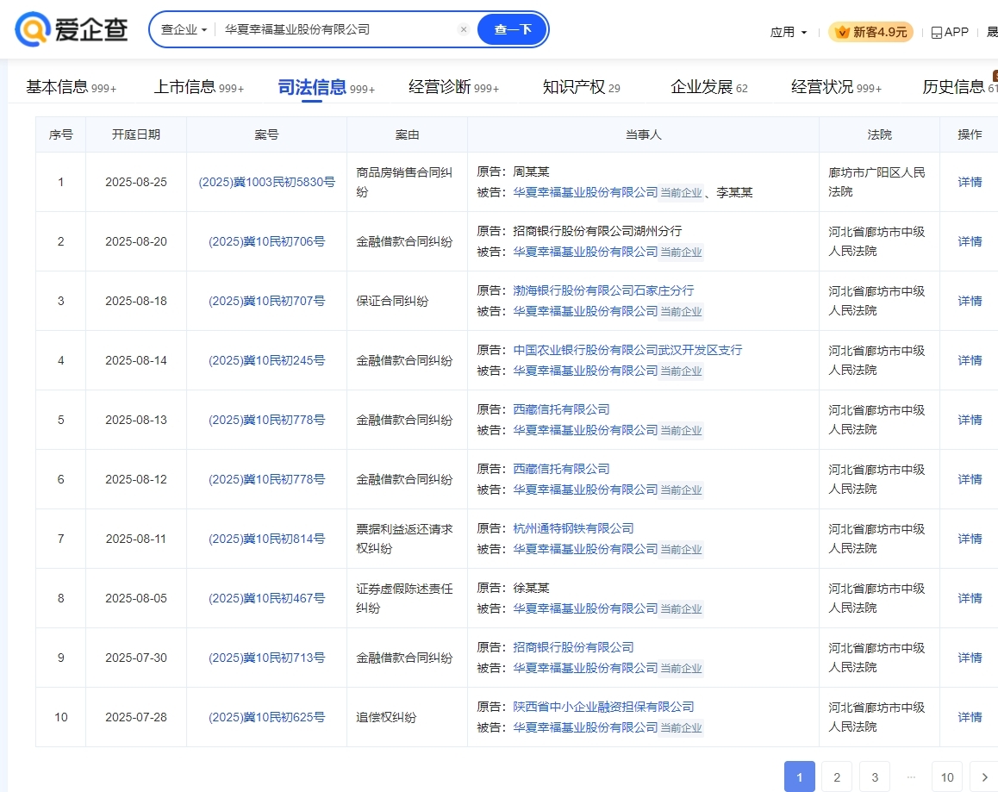Expand the 应用 dropdown menu
Screen dimensions: 998x792
[x=789, y=32]
